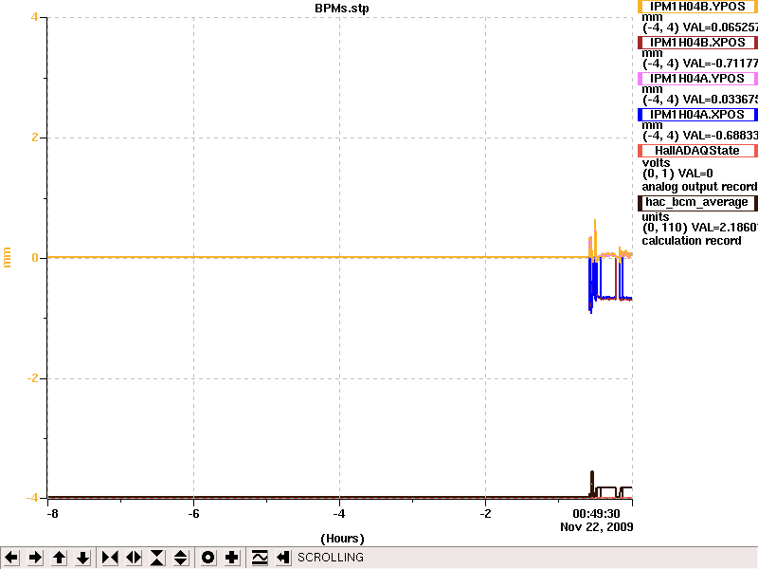The height and width of the screenshot is (569, 758).
Task: Click the horizontal zoom-in bowtie icon
Action: pos(110,558)
